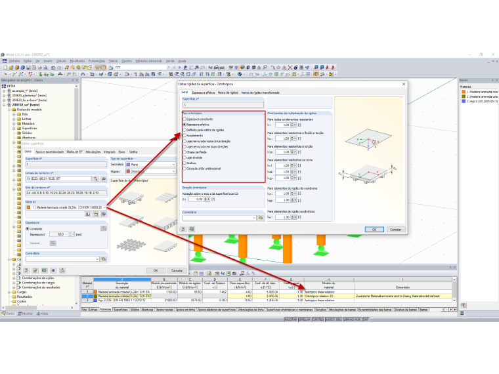Click the pick-lines icon beside Linhas de contorno field
The height and width of the screenshot is (374, 499).
tap(96, 178)
